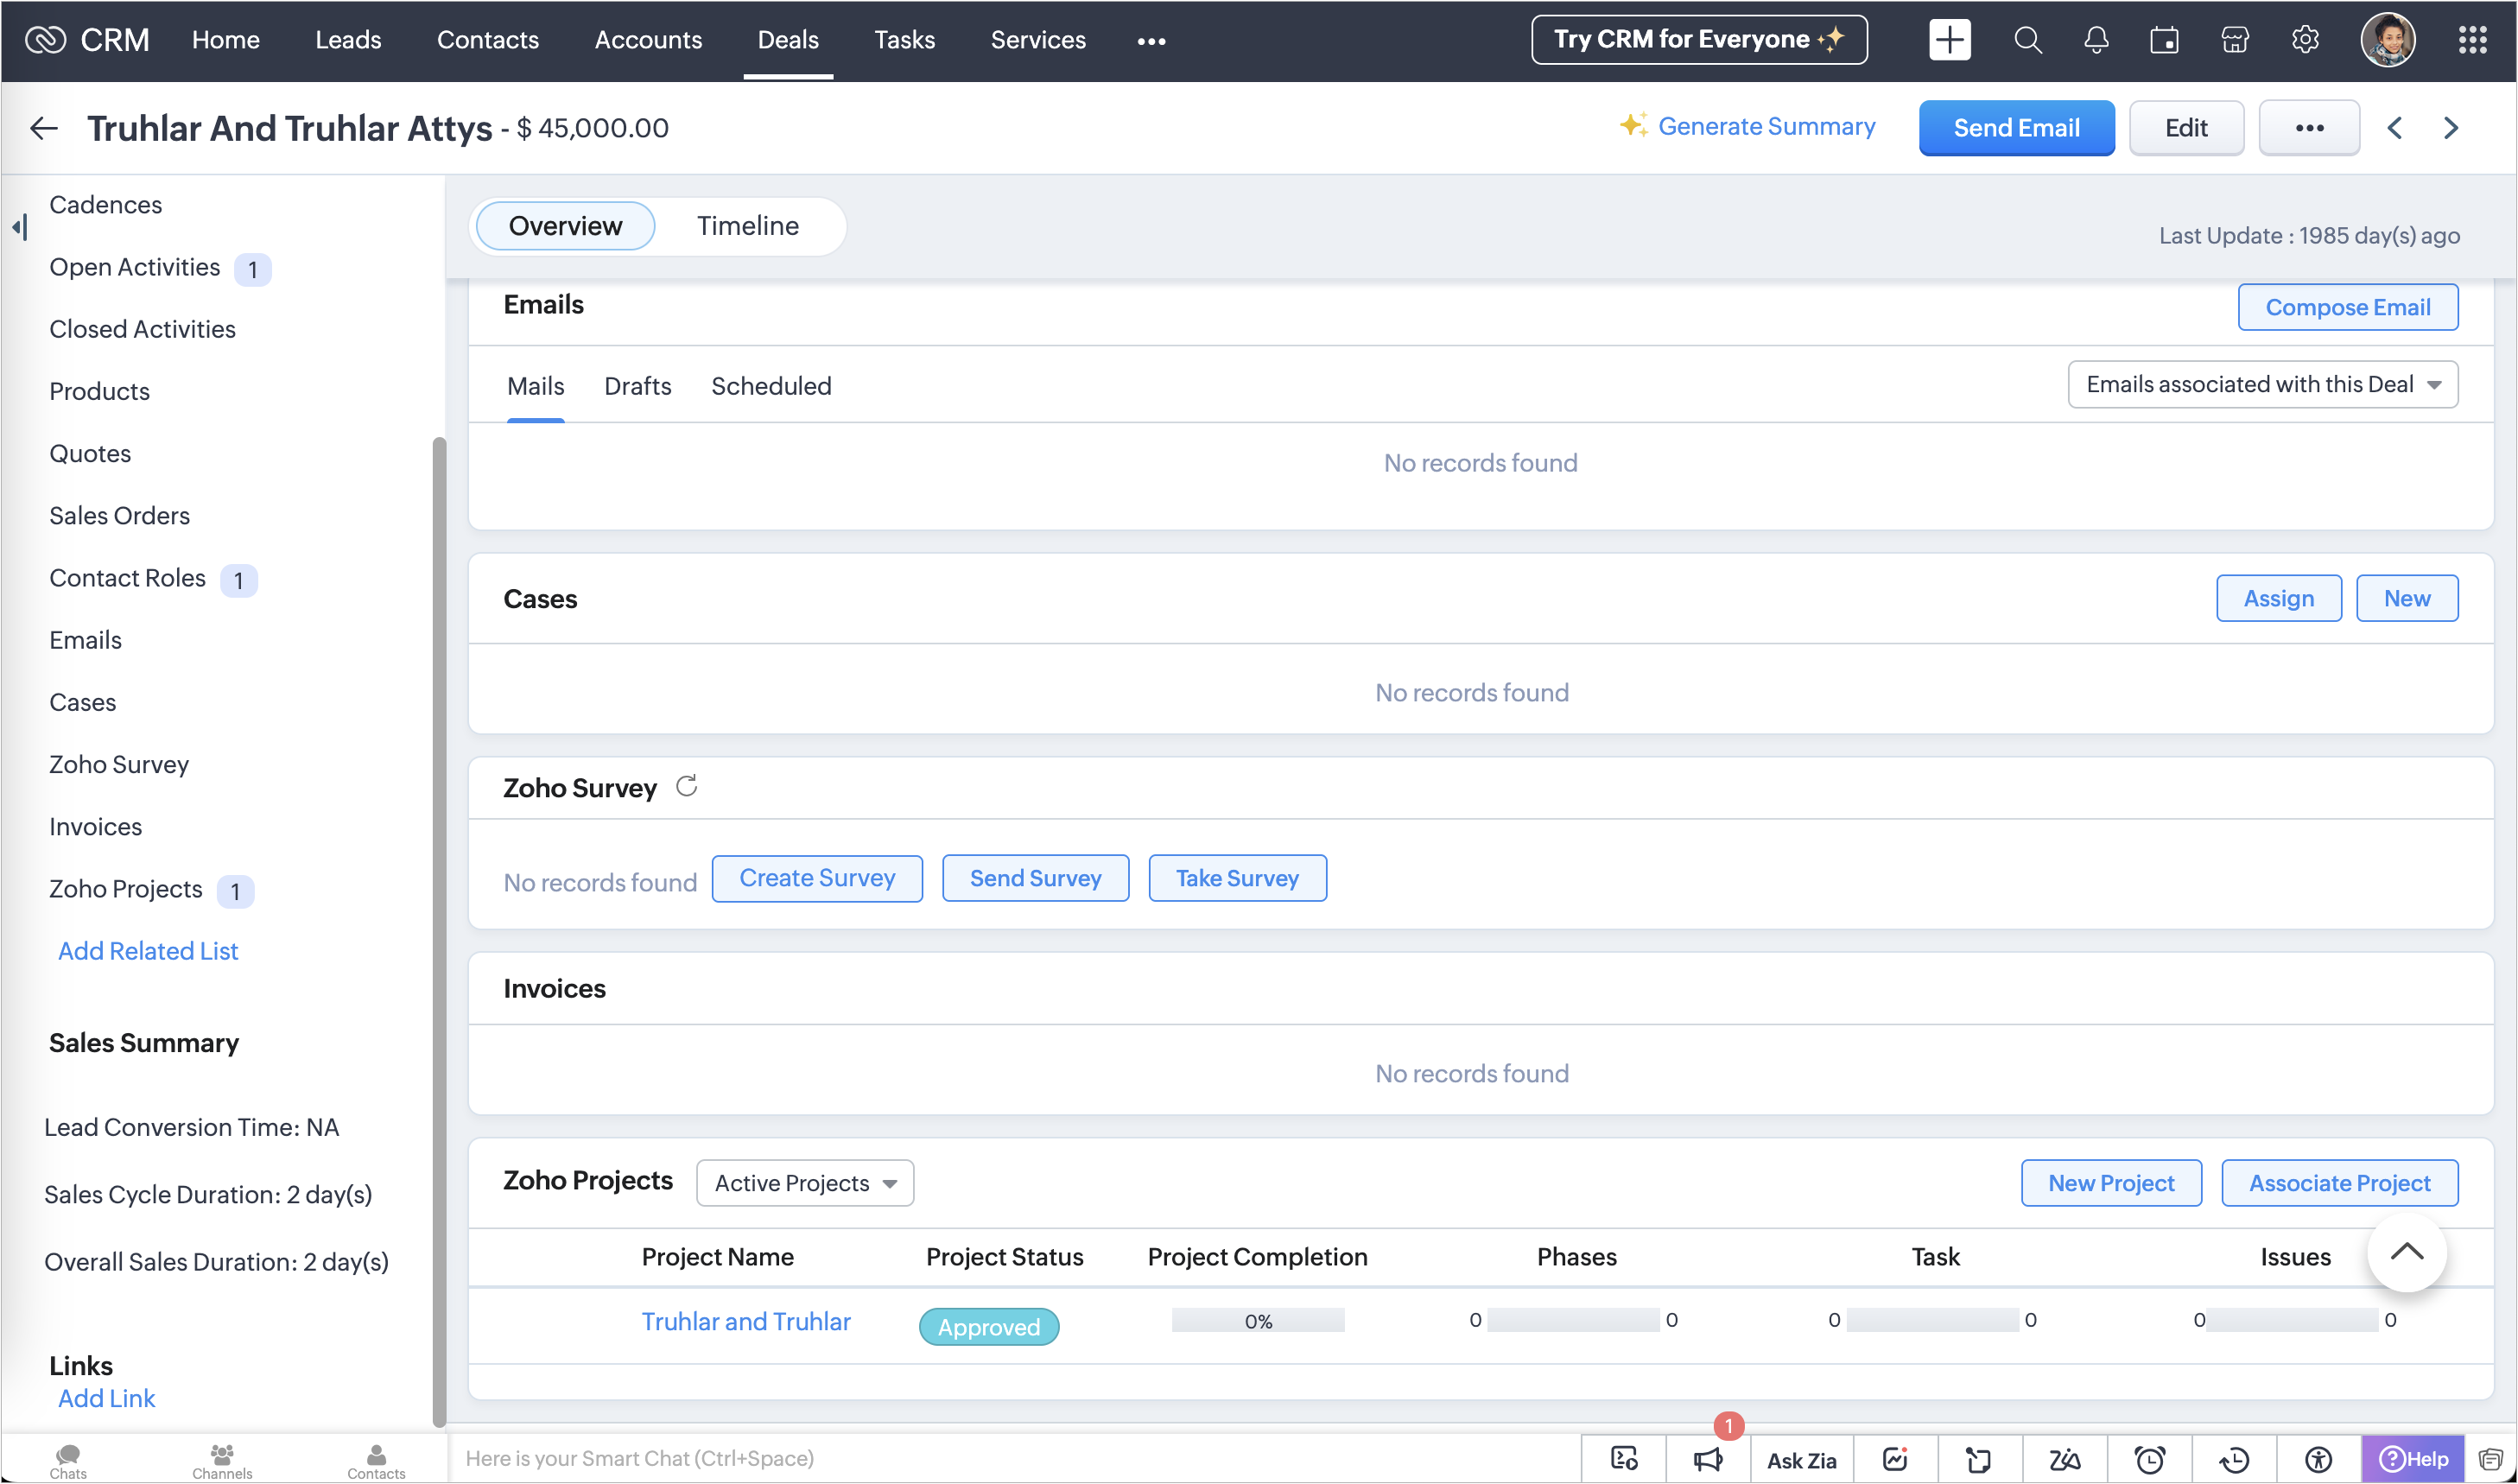Viewport: 2518px width, 1484px height.
Task: Open the more-actions ellipsis next to Edit
Action: (x=2308, y=128)
